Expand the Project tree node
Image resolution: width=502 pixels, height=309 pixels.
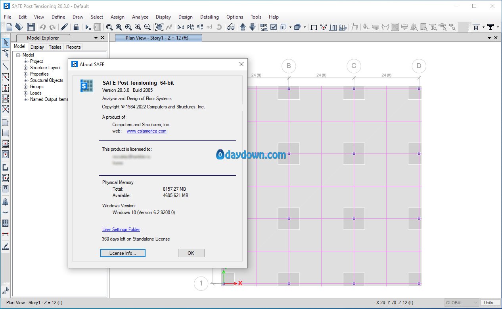coord(26,61)
